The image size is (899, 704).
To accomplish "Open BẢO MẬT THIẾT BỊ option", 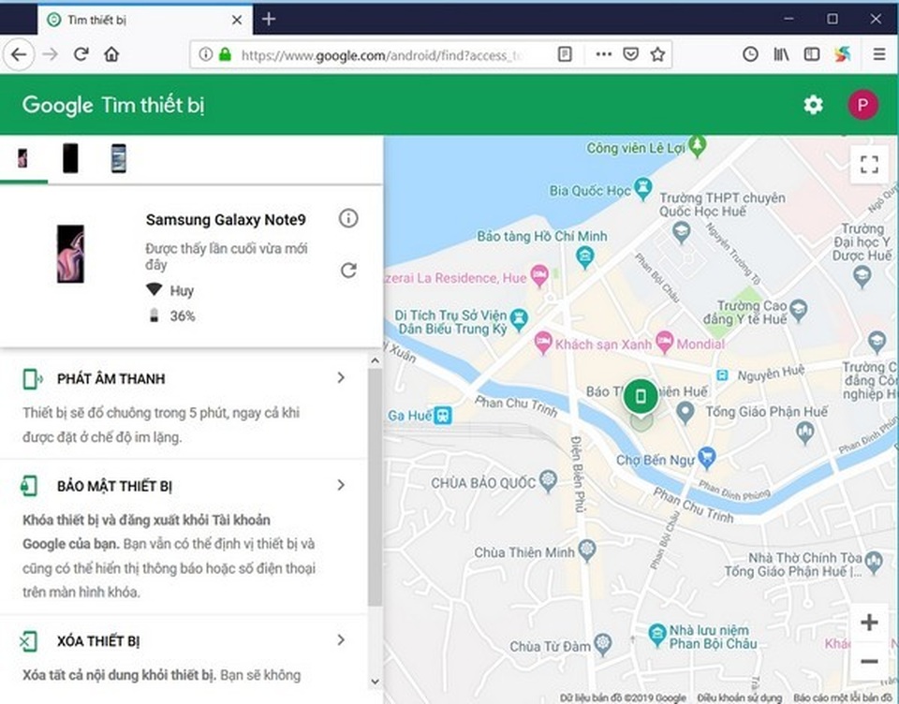I will pyautogui.click(x=184, y=536).
